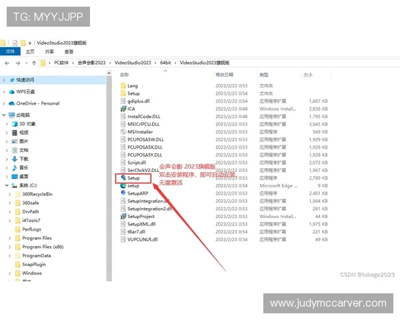Open the recent locations dropdown arrow
The width and height of the screenshot is (400, 320).
(26, 63)
